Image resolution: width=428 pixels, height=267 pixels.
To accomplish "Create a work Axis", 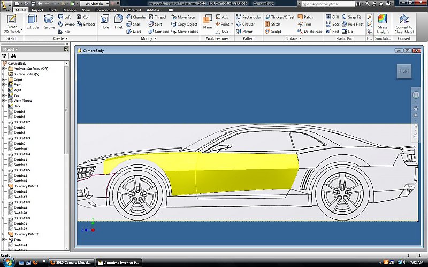I will [221, 17].
